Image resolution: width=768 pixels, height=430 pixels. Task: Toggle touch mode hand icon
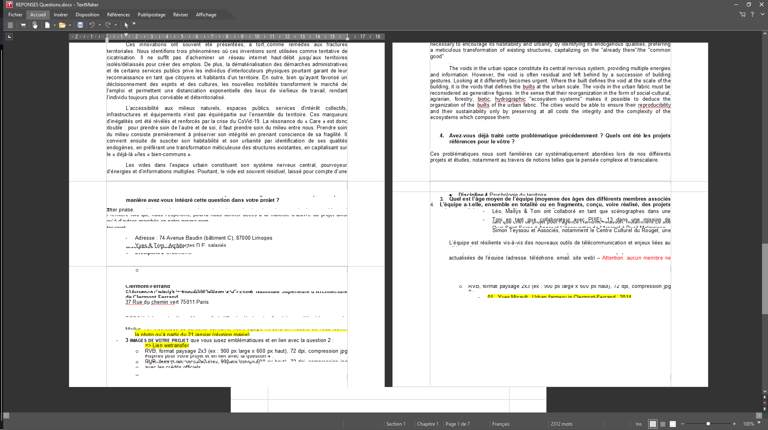pyautogui.click(x=35, y=25)
